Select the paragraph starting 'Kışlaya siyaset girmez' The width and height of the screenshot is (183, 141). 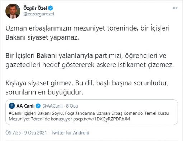point(87,87)
